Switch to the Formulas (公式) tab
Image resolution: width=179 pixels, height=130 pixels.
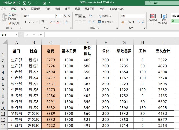tap(48, 9)
